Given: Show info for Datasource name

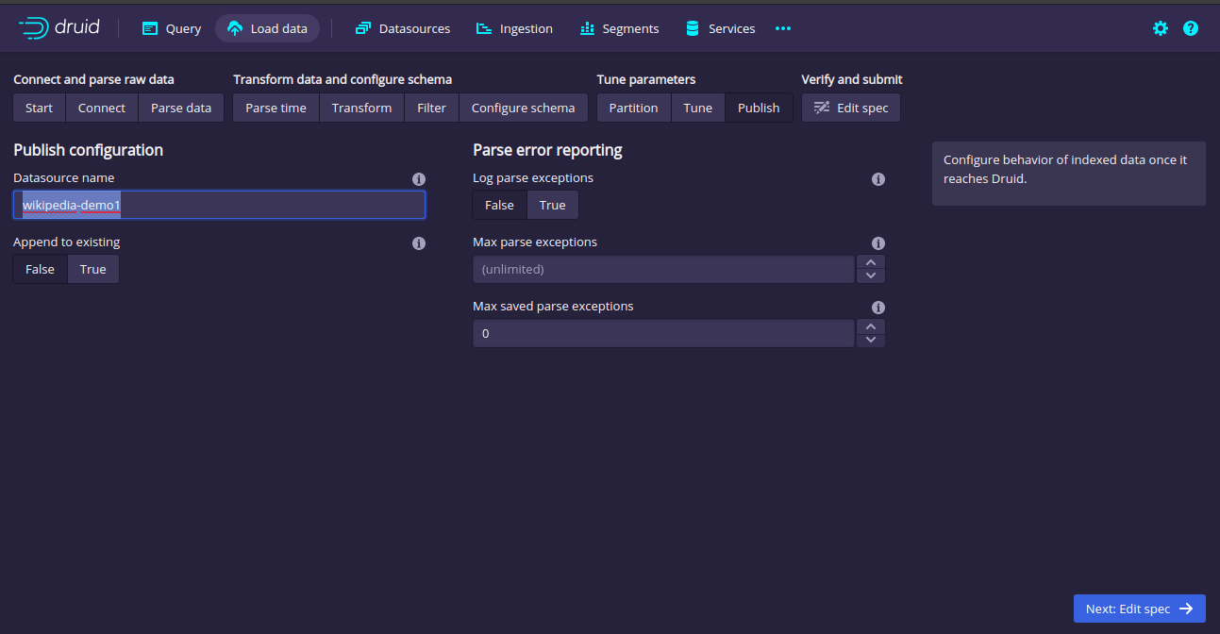Looking at the screenshot, I should click(x=419, y=179).
